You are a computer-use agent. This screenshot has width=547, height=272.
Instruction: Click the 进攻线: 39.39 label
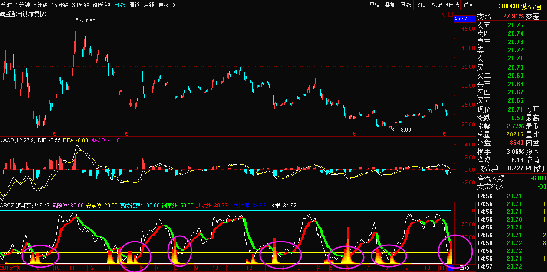coord(211,205)
